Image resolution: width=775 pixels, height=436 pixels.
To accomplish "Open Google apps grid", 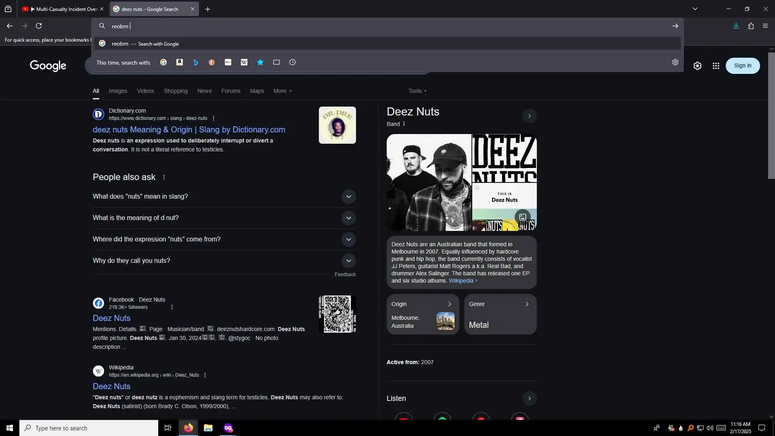I will (716, 66).
